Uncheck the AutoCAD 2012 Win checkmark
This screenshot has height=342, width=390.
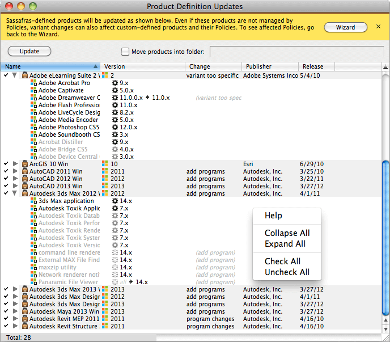pyautogui.click(x=6, y=179)
